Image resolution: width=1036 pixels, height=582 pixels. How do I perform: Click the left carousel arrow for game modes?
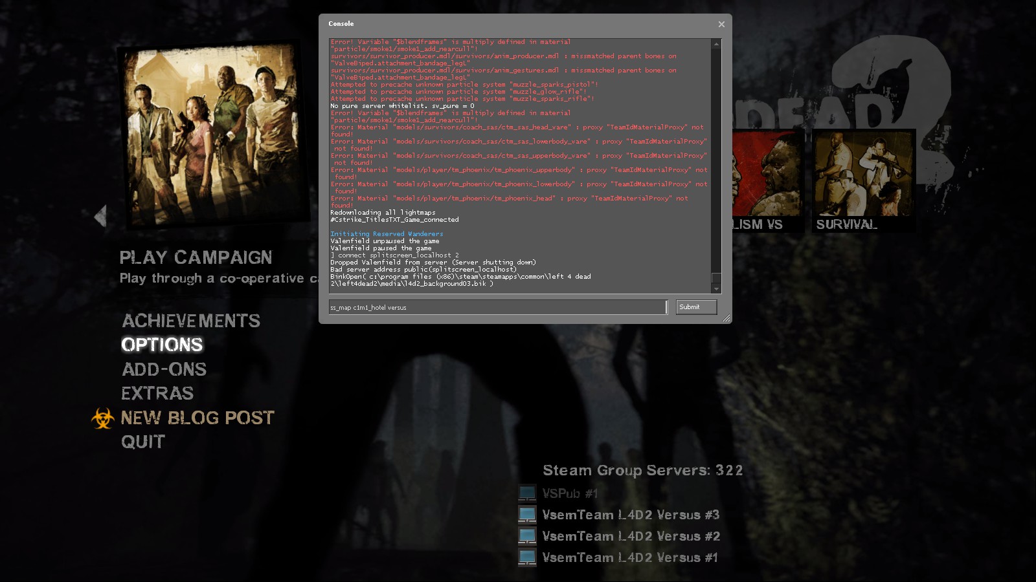[x=100, y=216]
